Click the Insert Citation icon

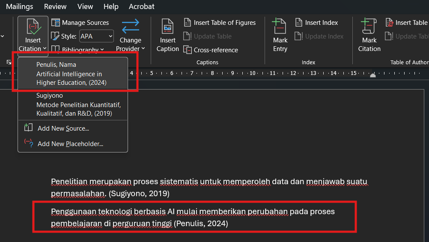[33, 27]
